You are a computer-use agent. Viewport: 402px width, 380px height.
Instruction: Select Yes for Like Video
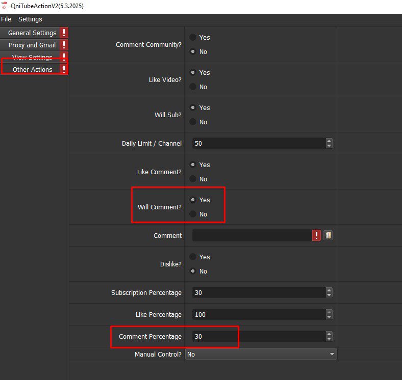pyautogui.click(x=199, y=72)
